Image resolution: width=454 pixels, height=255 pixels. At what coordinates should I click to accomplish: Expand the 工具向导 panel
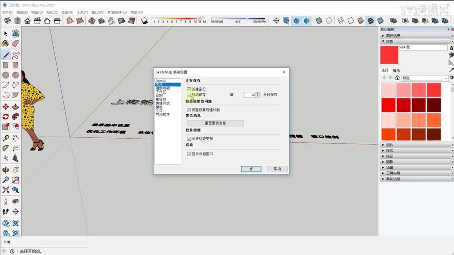pos(416,173)
